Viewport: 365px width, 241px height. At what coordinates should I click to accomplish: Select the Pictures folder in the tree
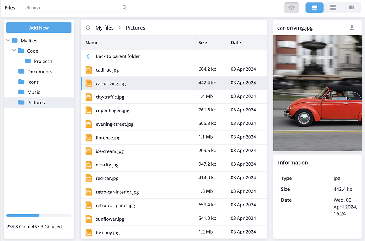click(36, 103)
